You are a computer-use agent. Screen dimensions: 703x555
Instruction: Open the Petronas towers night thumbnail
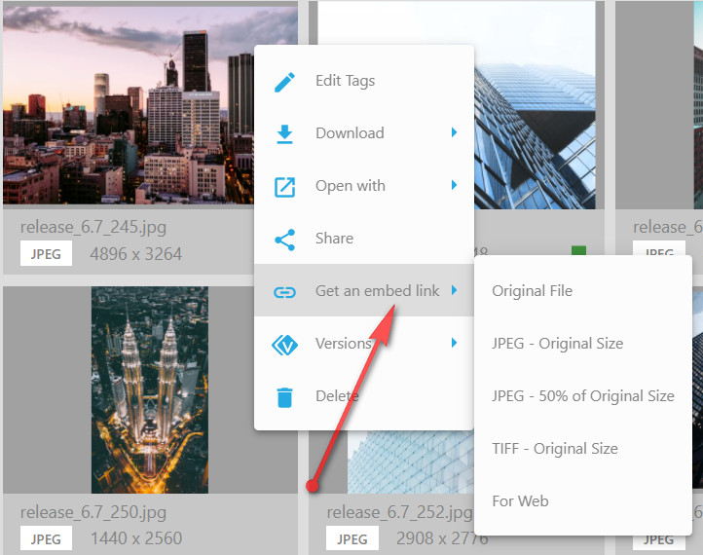[149, 389]
